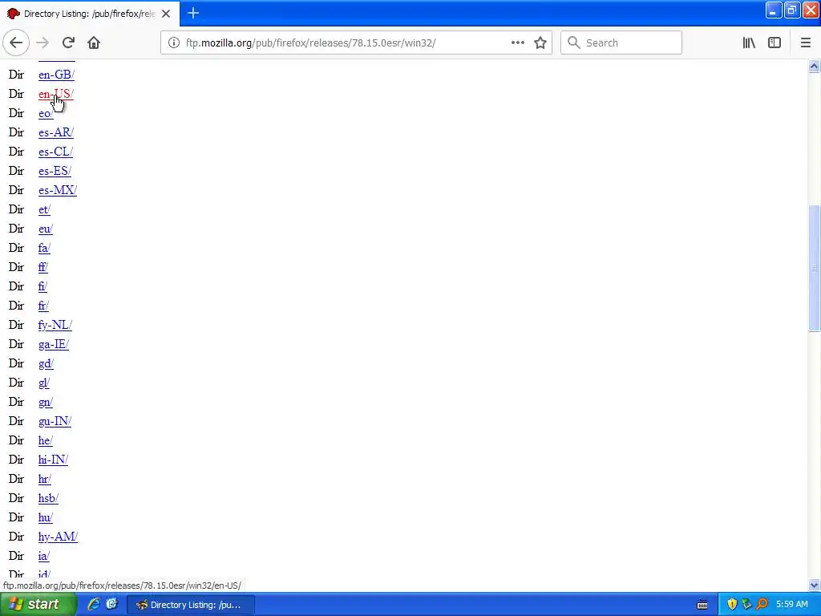Image resolution: width=821 pixels, height=616 pixels.
Task: Close the Directory Listing tab
Action: pyautogui.click(x=166, y=14)
